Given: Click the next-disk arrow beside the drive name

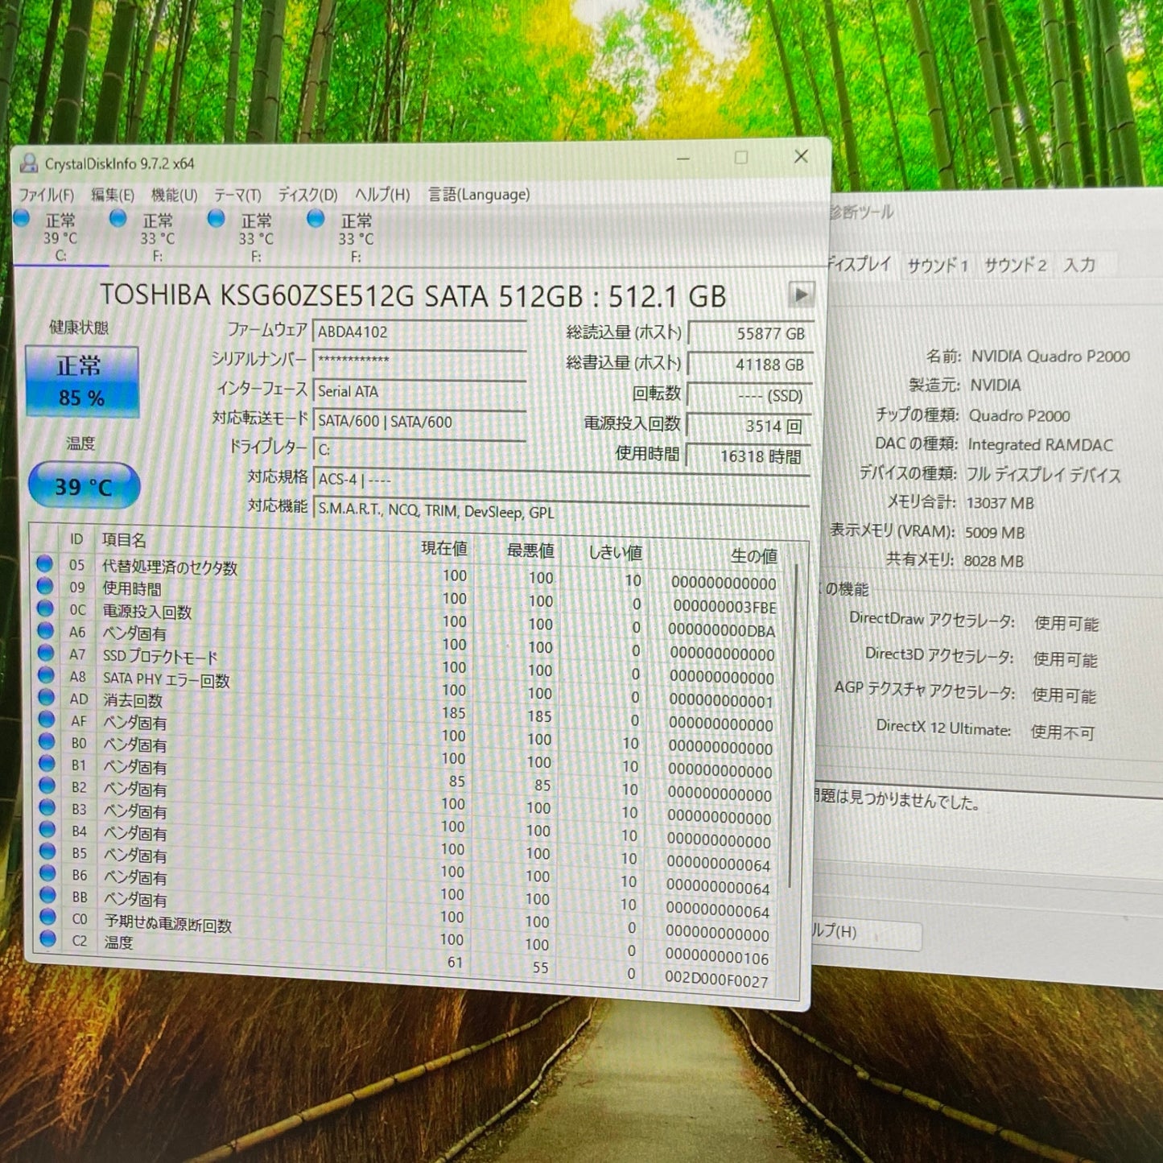Looking at the screenshot, I should point(801,295).
